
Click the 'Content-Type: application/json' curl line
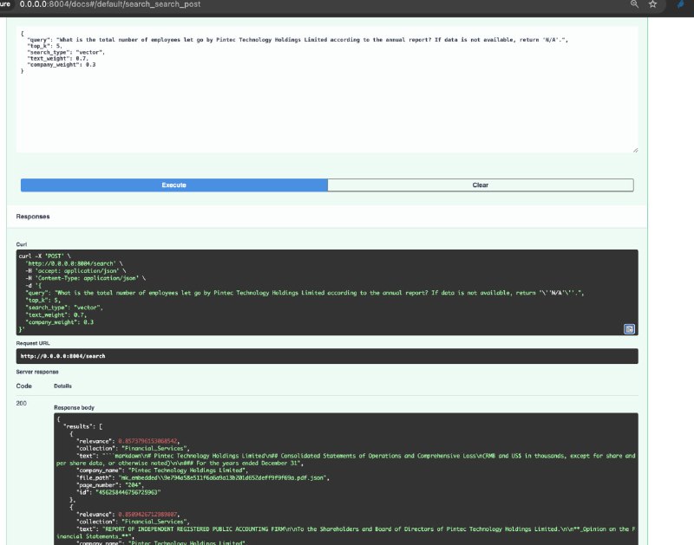[x=85, y=278]
